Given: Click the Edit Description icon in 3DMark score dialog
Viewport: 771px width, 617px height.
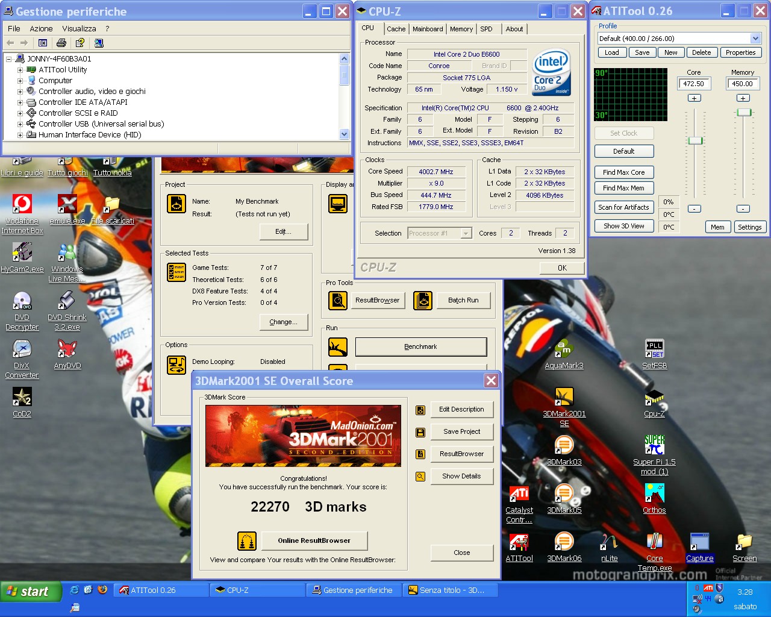Looking at the screenshot, I should (420, 410).
